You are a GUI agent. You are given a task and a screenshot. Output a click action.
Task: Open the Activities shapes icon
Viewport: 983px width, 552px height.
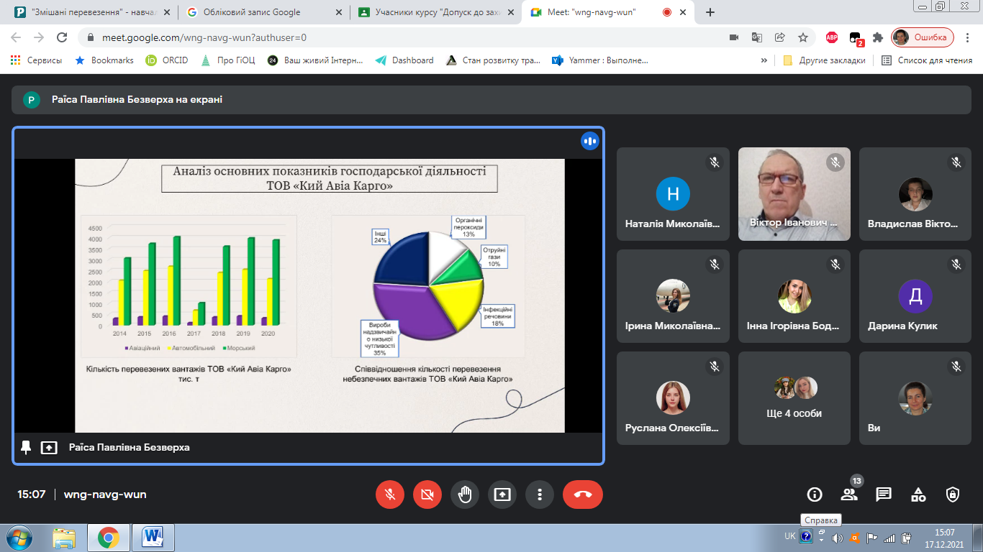click(918, 494)
